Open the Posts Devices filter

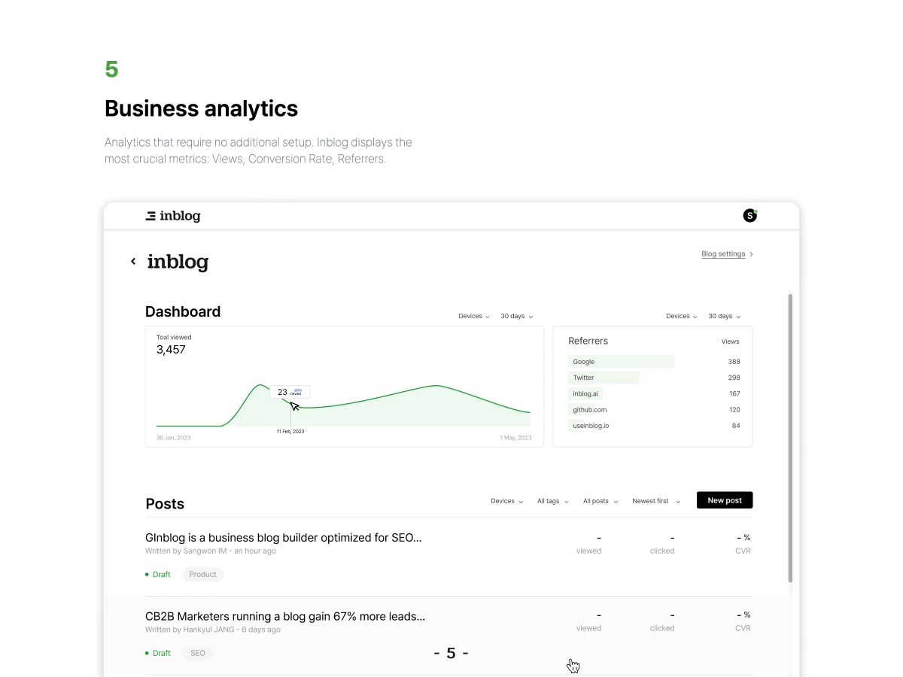point(506,501)
